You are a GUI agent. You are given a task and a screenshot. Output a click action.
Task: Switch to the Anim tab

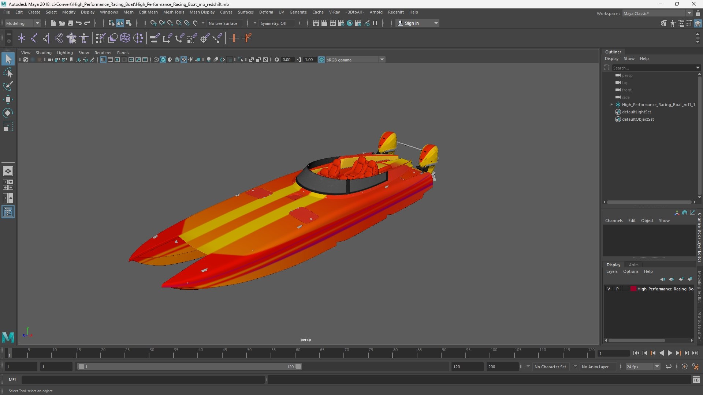pos(633,265)
